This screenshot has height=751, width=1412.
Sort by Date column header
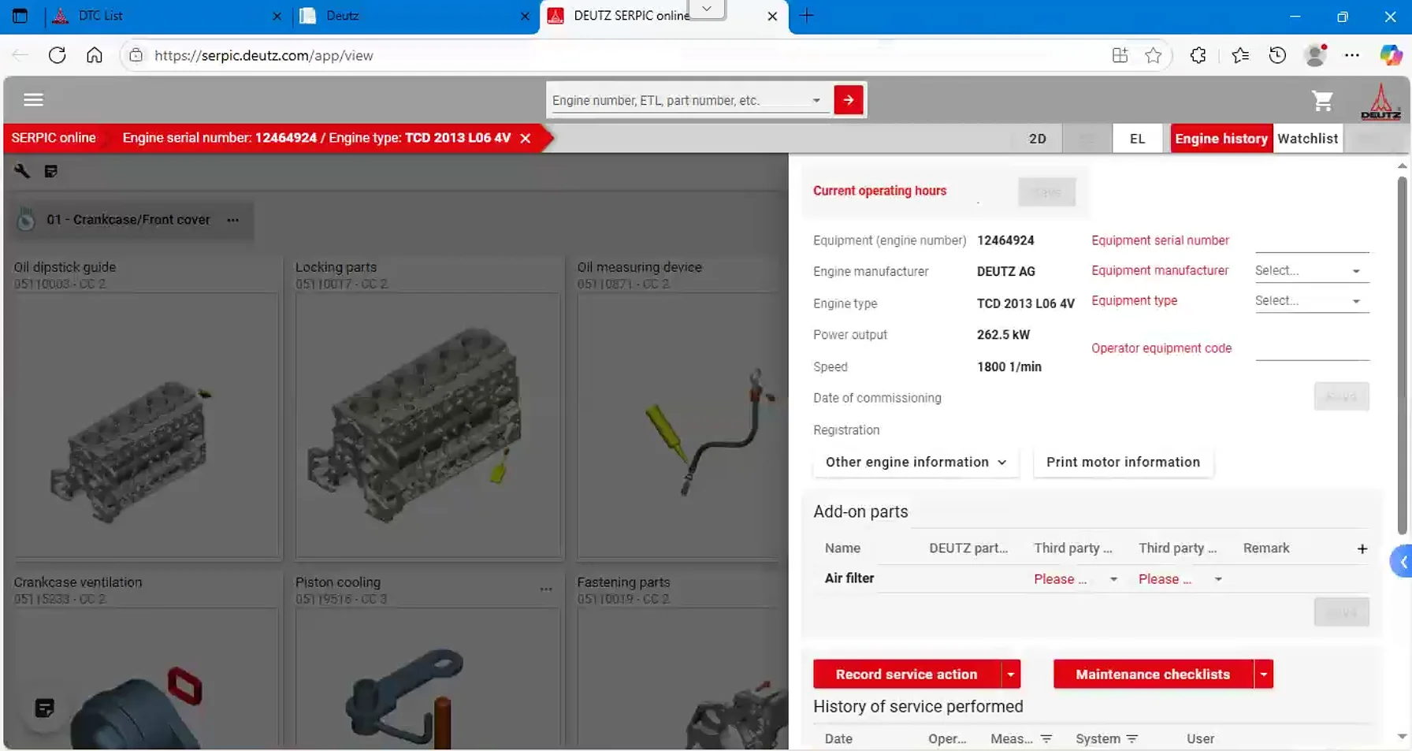point(838,739)
